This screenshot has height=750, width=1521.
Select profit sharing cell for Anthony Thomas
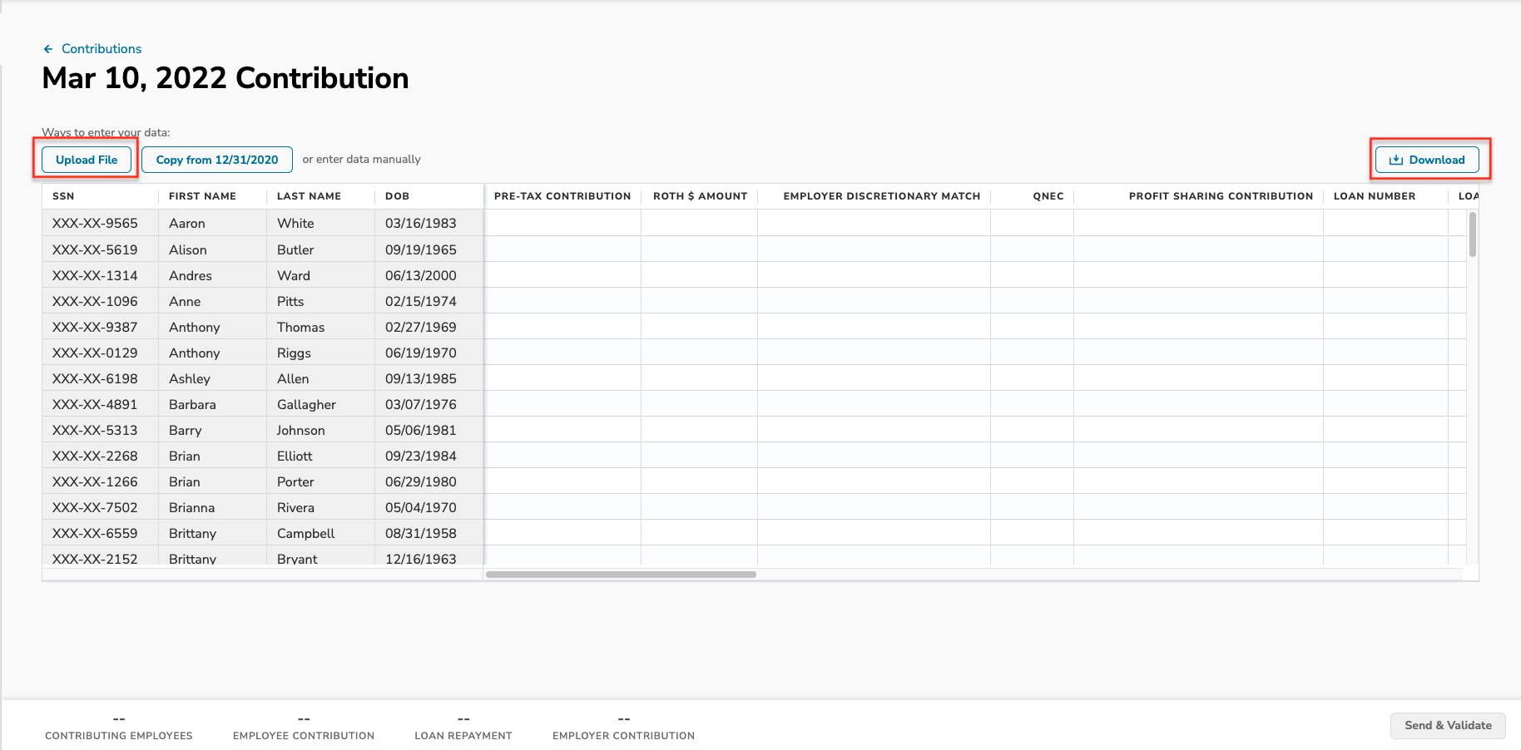pos(1199,327)
